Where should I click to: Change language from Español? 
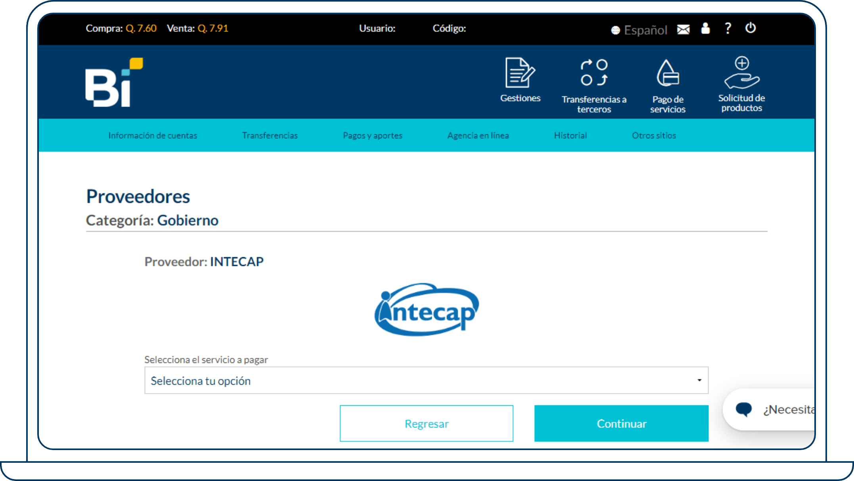coord(645,30)
